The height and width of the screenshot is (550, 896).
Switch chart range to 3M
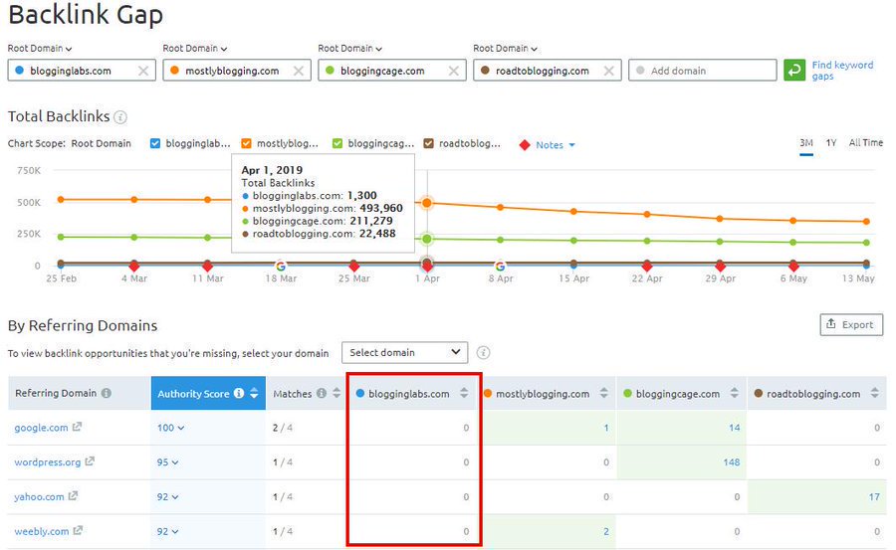806,143
